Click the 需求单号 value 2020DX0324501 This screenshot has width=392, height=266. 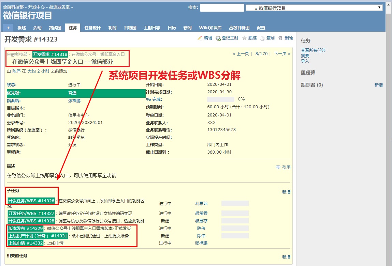pos(85,123)
